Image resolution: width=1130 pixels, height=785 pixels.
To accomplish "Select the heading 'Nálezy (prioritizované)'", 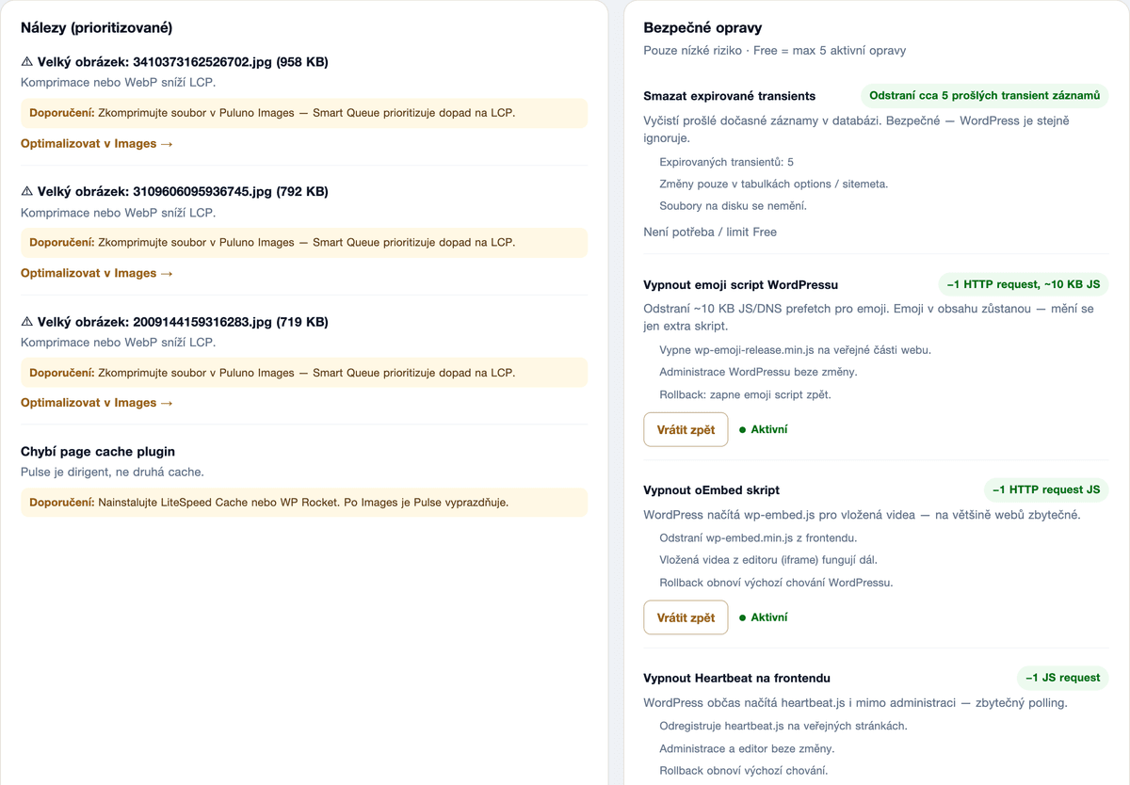I will click(x=96, y=28).
